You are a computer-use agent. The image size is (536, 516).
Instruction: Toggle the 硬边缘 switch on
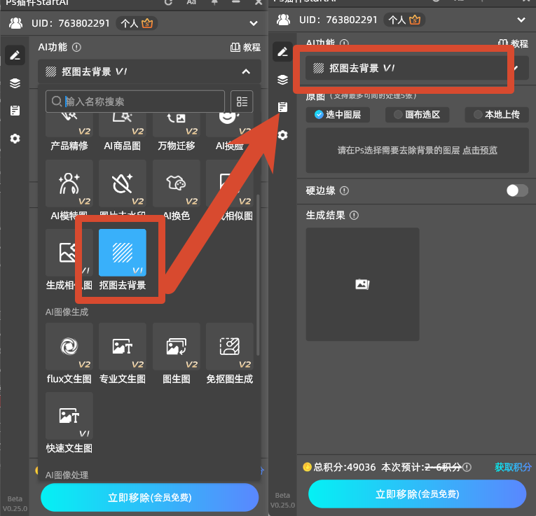[517, 190]
